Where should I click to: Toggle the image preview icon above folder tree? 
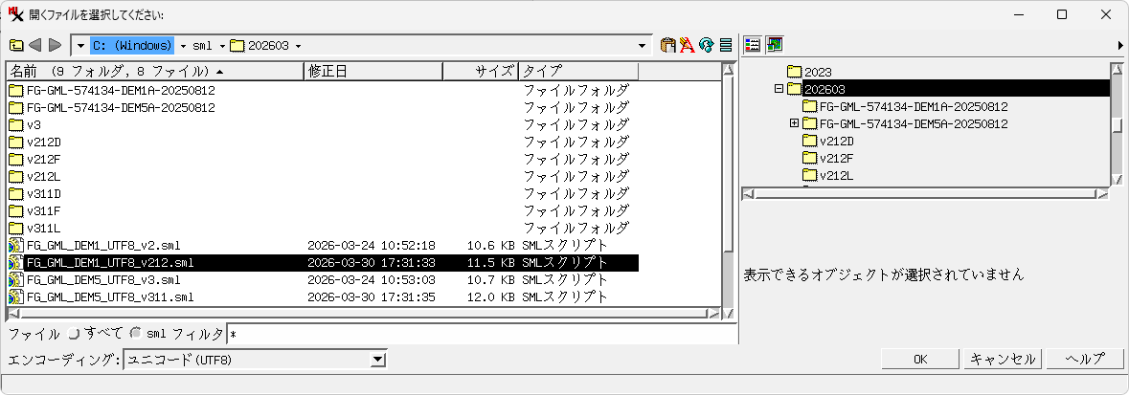(774, 45)
